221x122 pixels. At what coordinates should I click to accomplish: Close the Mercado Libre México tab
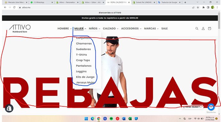point(27,2)
